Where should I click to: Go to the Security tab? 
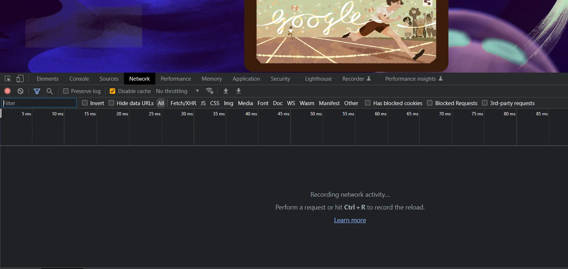pos(280,79)
